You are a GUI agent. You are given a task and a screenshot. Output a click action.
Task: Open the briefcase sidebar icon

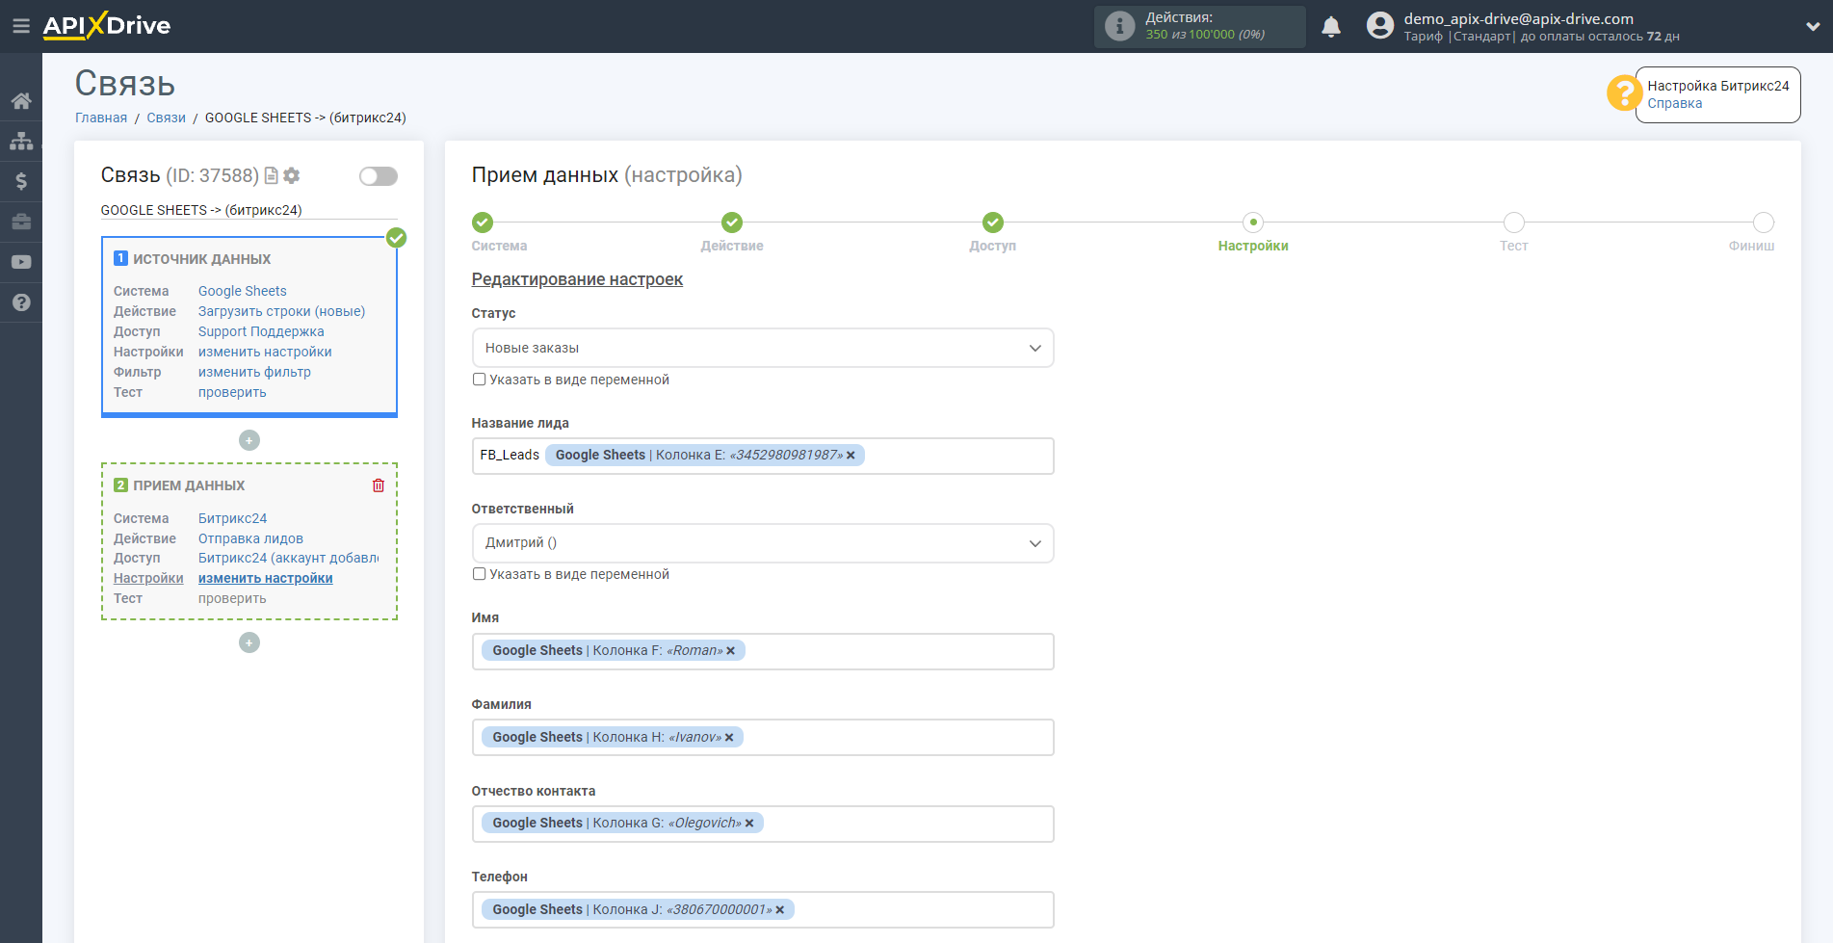coord(21,222)
